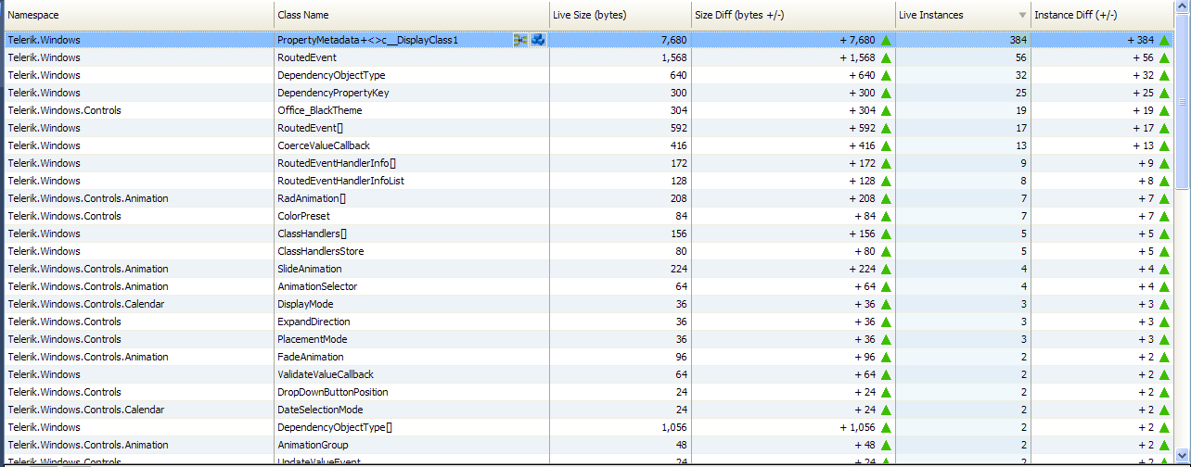Sort by Size Diff (bytes +/-) column header
Screen dimensions: 1191x467
(793, 15)
